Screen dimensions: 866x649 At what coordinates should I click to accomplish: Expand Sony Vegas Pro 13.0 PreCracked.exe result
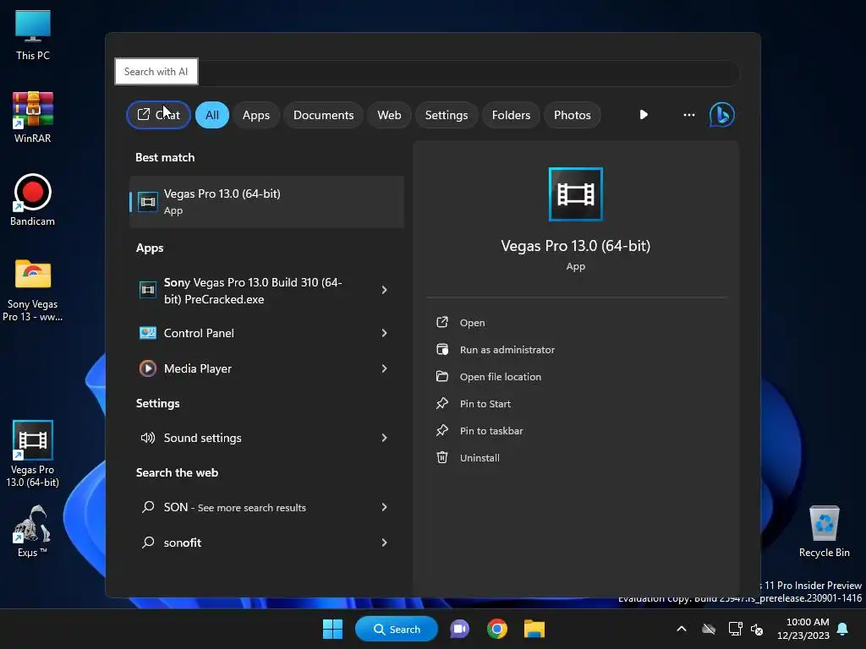[x=385, y=291]
